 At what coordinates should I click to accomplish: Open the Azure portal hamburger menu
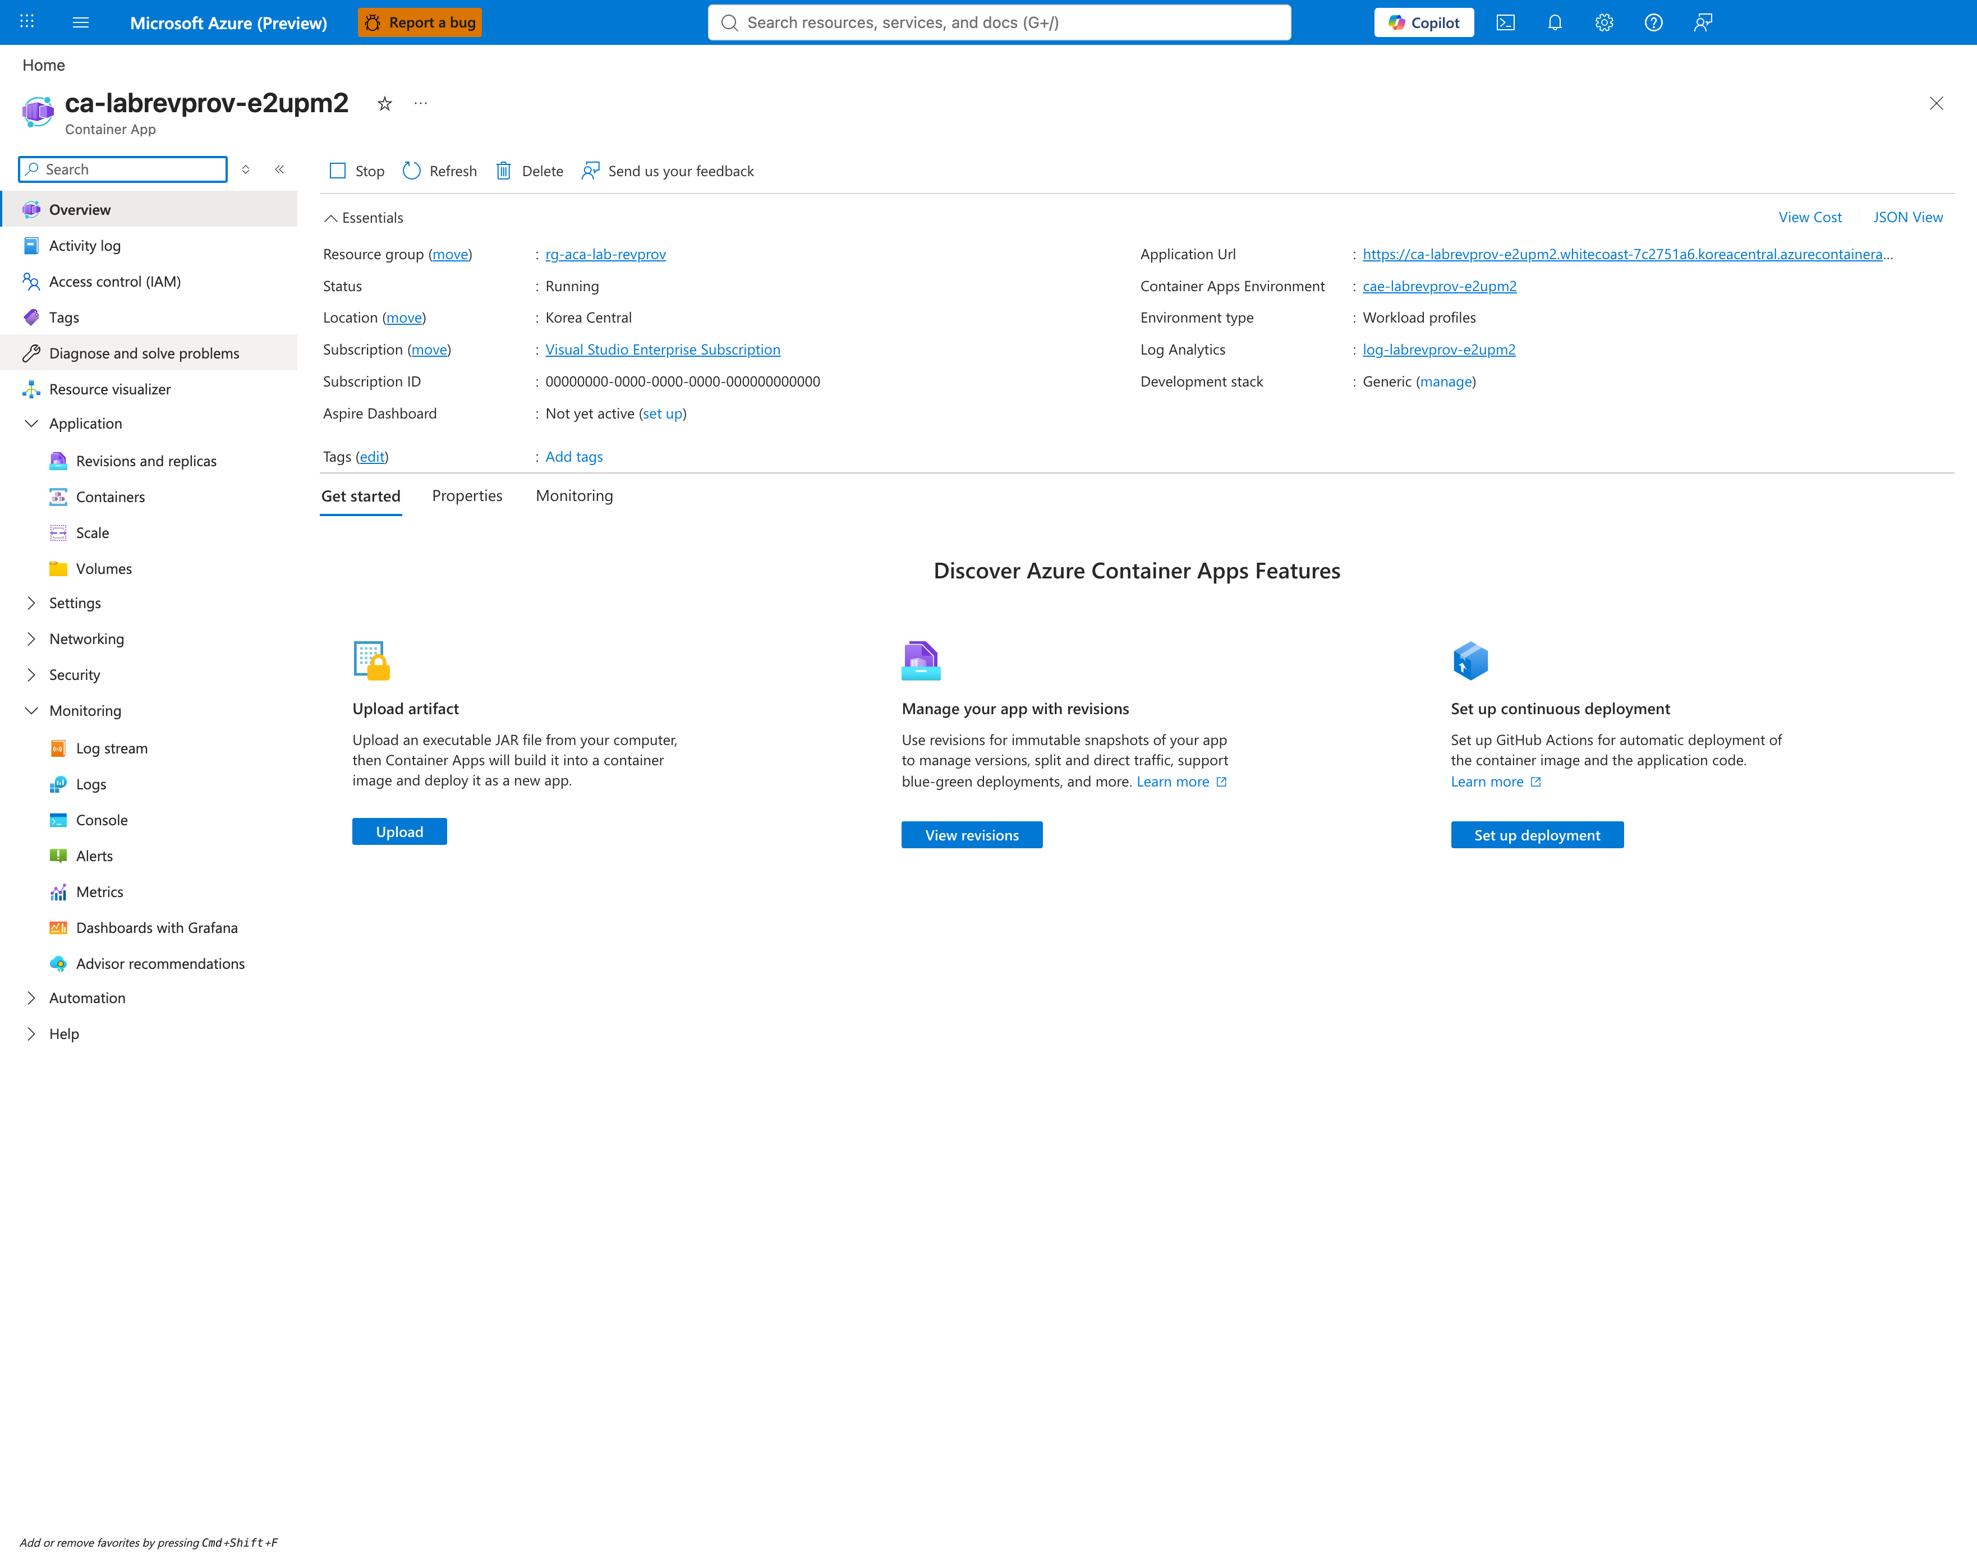click(81, 23)
